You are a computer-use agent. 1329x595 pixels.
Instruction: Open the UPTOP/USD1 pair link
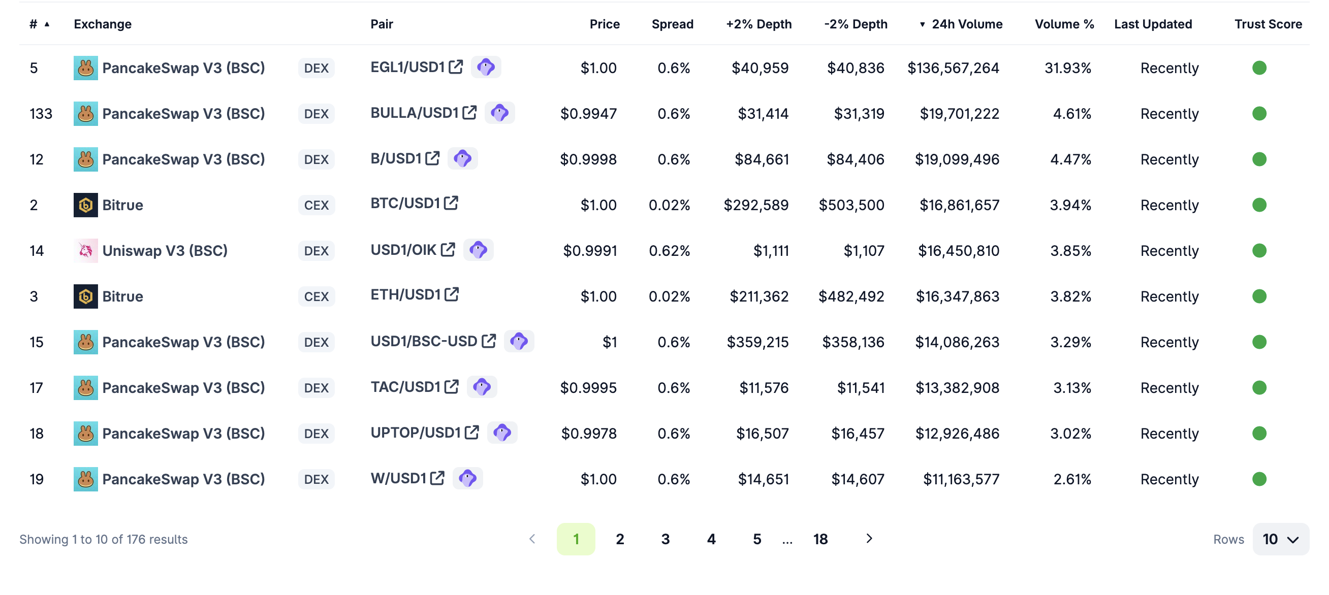point(416,433)
